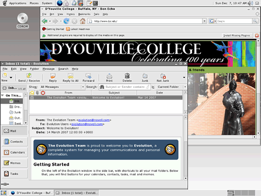The height and width of the screenshot is (196, 261).
Task: Click the Google search box in browser
Action: pos(234,21)
